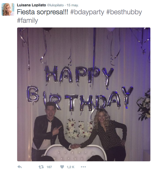
Task: Click the white flower number arrangement
Action: 79,129
